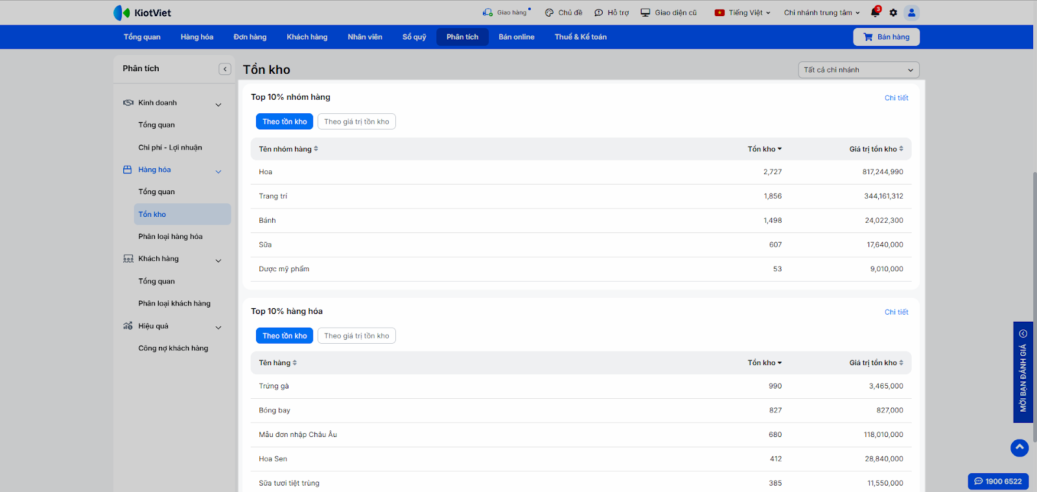Screen dimensions: 1037x492
Task: Open Phân loại hàng hóa report
Action: coord(170,236)
